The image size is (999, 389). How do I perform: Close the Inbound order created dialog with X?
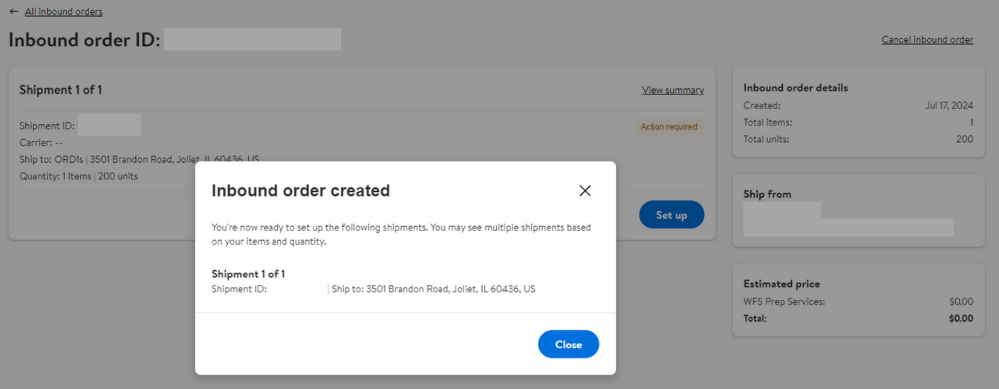pos(585,191)
